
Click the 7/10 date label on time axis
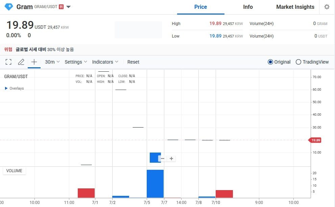click(216, 202)
